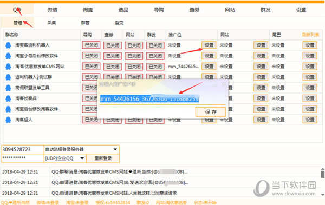Click 尾巴 设置 button for 淘客超人
Viewport: 325px width, 205px height.
(310, 120)
